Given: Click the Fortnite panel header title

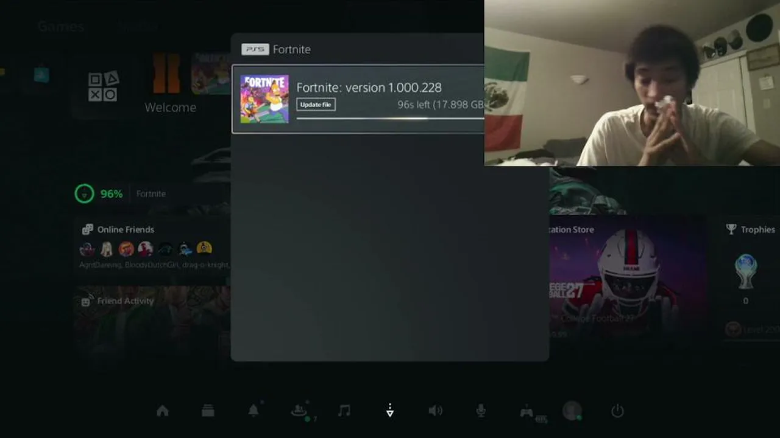Looking at the screenshot, I should pos(292,49).
